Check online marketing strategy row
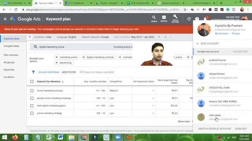 [x=32, y=113]
